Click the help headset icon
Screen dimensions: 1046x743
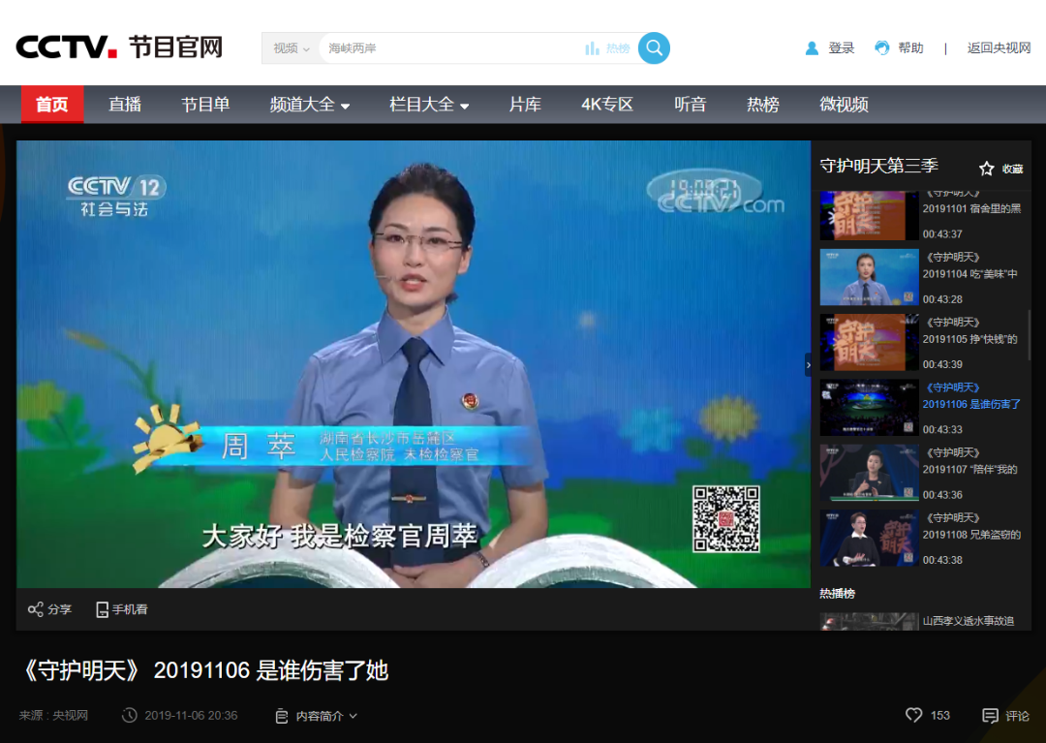[882, 47]
